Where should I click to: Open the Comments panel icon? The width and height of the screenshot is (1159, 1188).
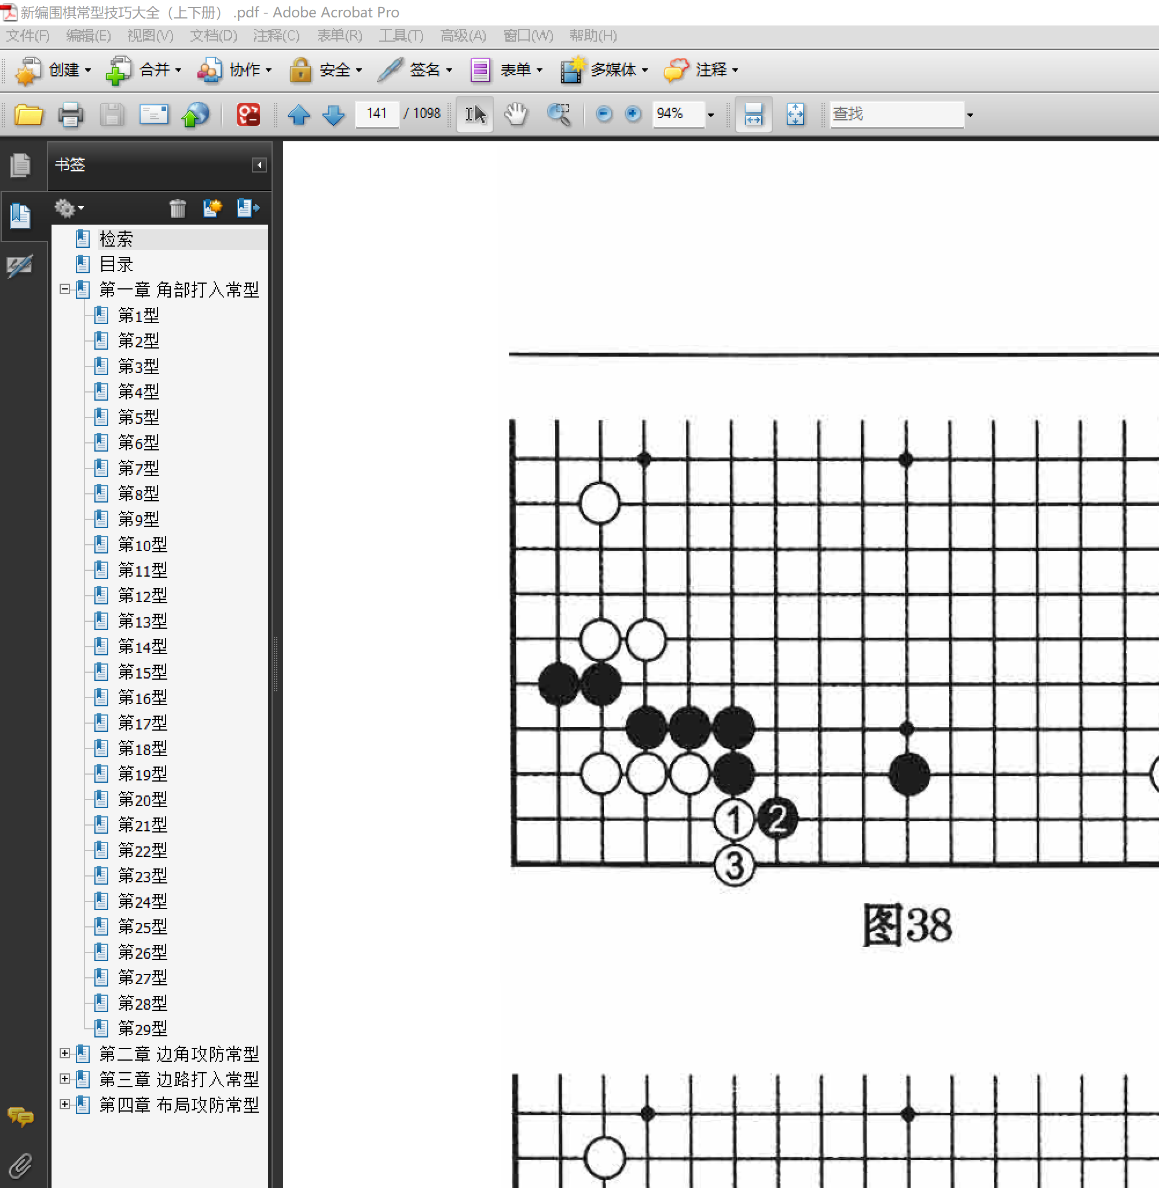(20, 1116)
